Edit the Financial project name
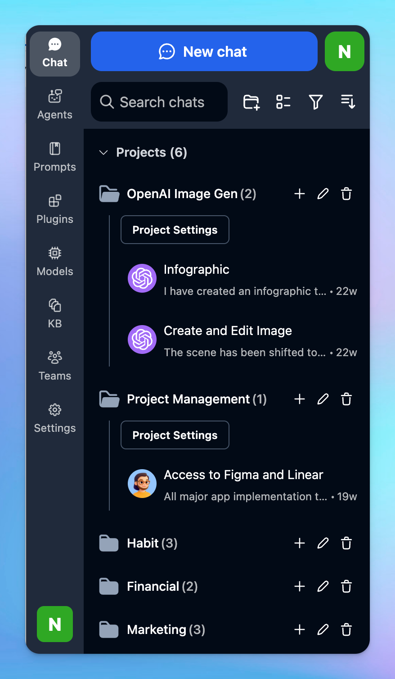Image resolution: width=395 pixels, height=679 pixels. [323, 587]
